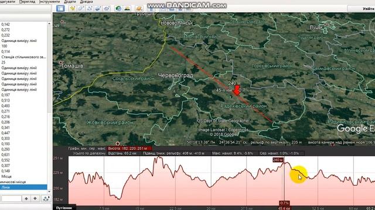The height and width of the screenshot is (210, 375).
Task: Open the Додати menu
Action: 70,2
